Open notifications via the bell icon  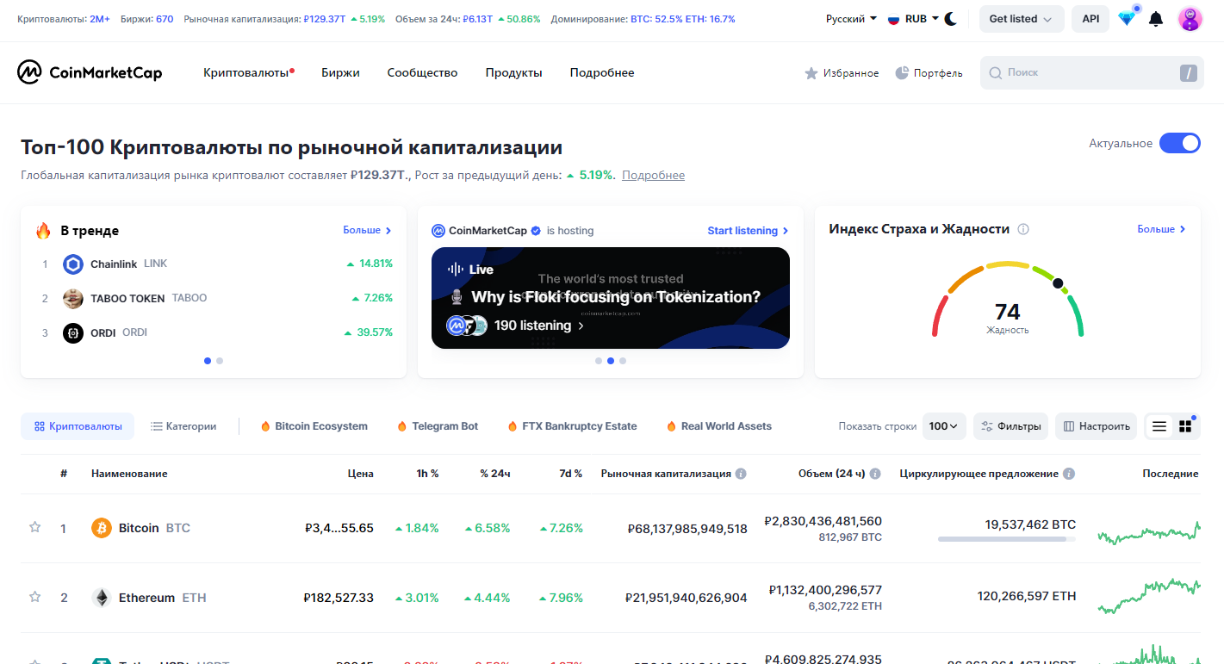pyautogui.click(x=1157, y=17)
